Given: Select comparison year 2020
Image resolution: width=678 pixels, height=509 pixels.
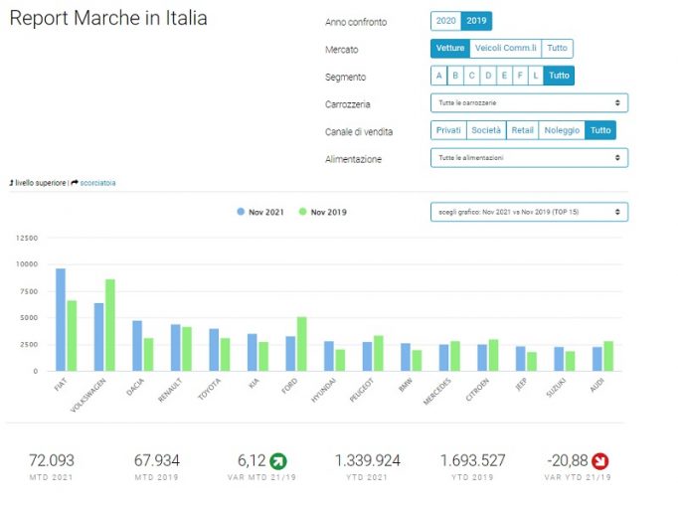Looking at the screenshot, I should pyautogui.click(x=445, y=21).
